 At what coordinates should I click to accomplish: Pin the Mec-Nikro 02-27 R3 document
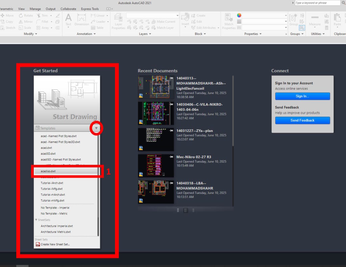[171, 157]
